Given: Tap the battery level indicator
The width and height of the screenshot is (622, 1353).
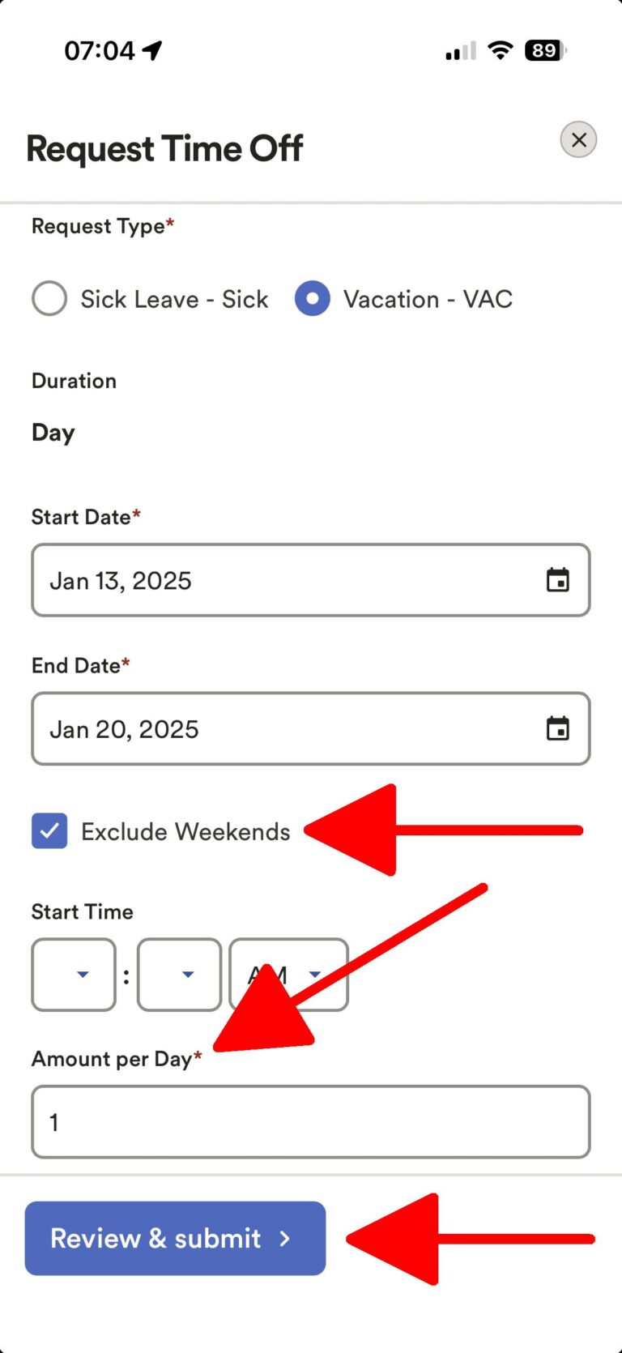Looking at the screenshot, I should pyautogui.click(x=545, y=51).
